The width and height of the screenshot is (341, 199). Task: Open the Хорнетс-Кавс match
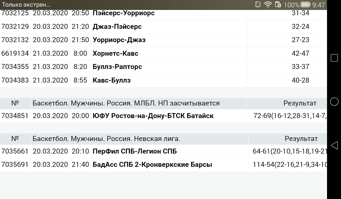pyautogui.click(x=163, y=53)
